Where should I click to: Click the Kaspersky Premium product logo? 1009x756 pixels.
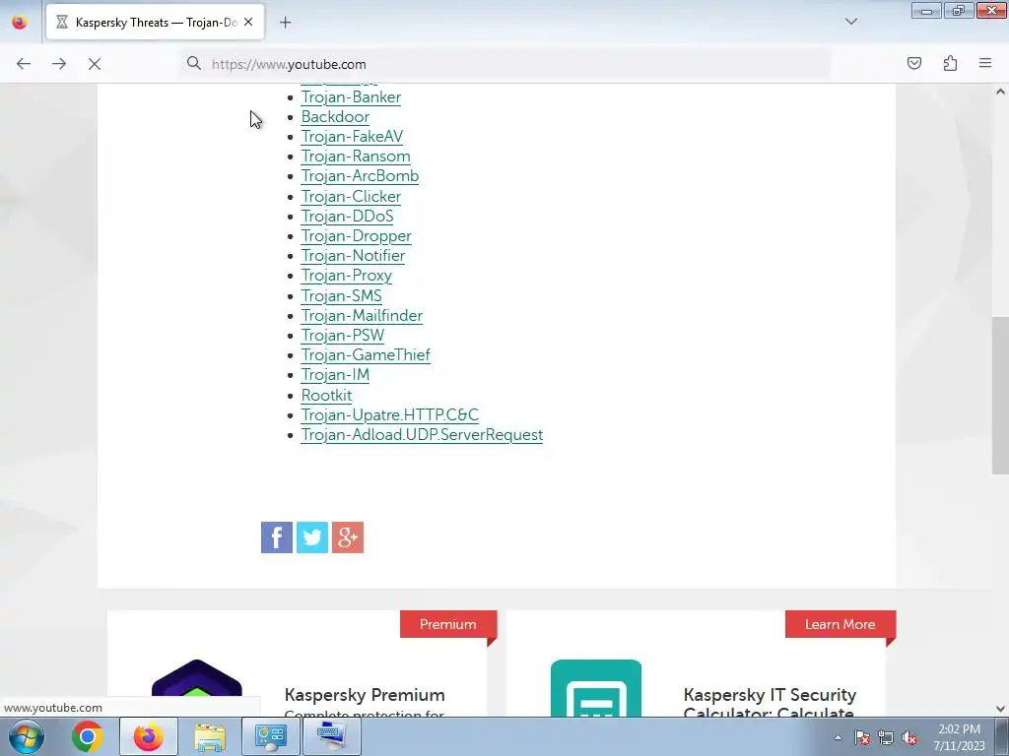197,686
